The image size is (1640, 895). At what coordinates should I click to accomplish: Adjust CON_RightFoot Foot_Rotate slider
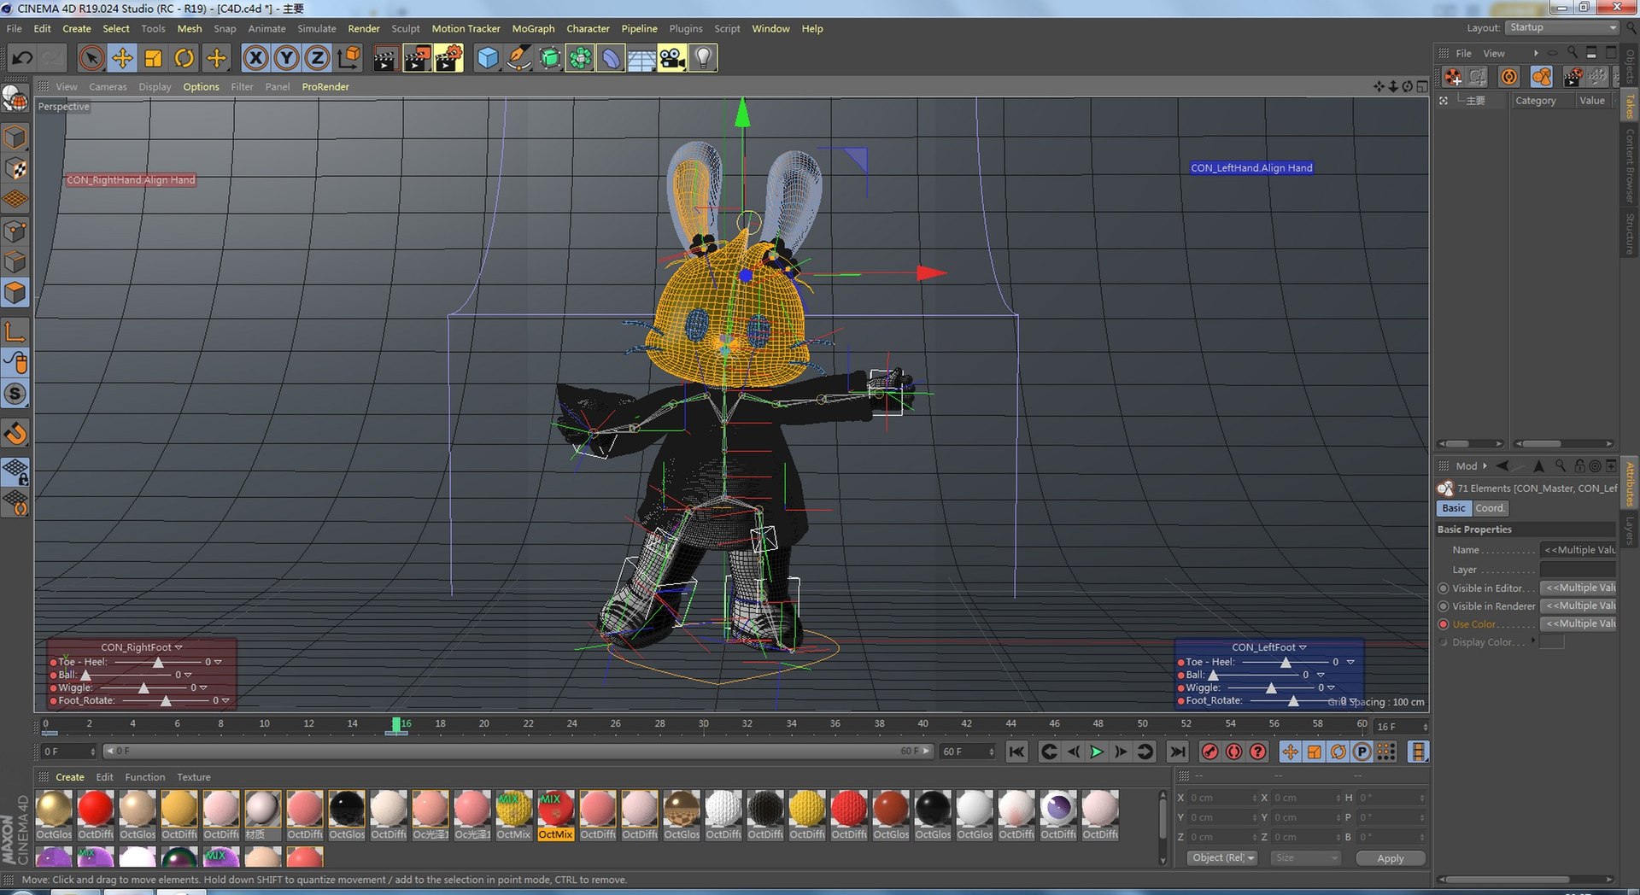[166, 700]
